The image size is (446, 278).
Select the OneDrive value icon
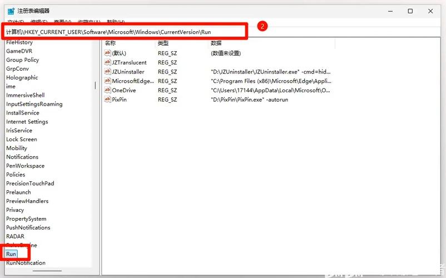pyautogui.click(x=108, y=90)
